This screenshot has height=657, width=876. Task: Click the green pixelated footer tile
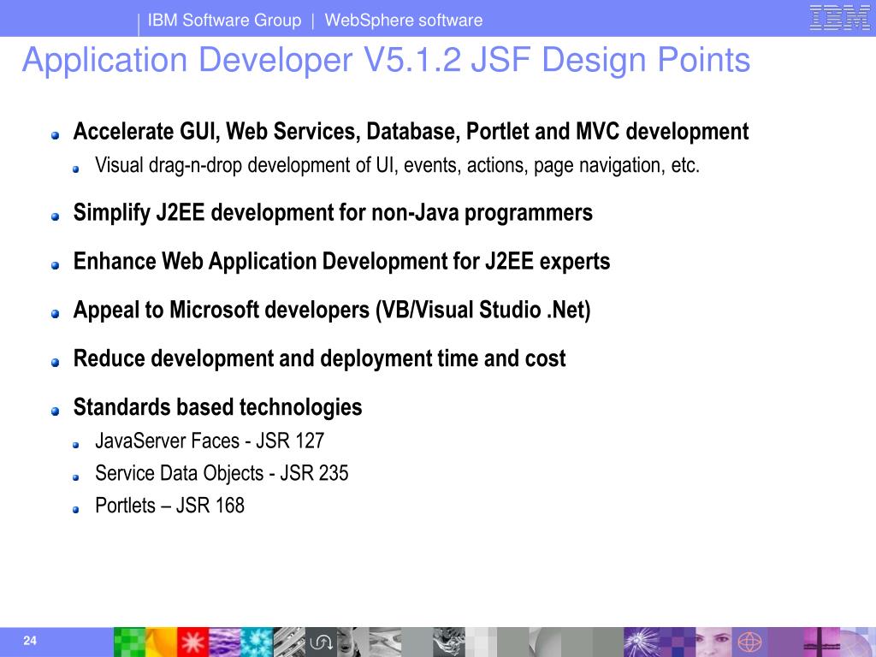click(129, 642)
